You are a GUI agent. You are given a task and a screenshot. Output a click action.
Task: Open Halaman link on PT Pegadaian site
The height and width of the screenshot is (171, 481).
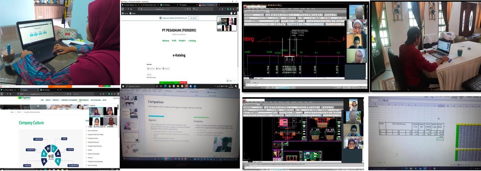(166, 41)
